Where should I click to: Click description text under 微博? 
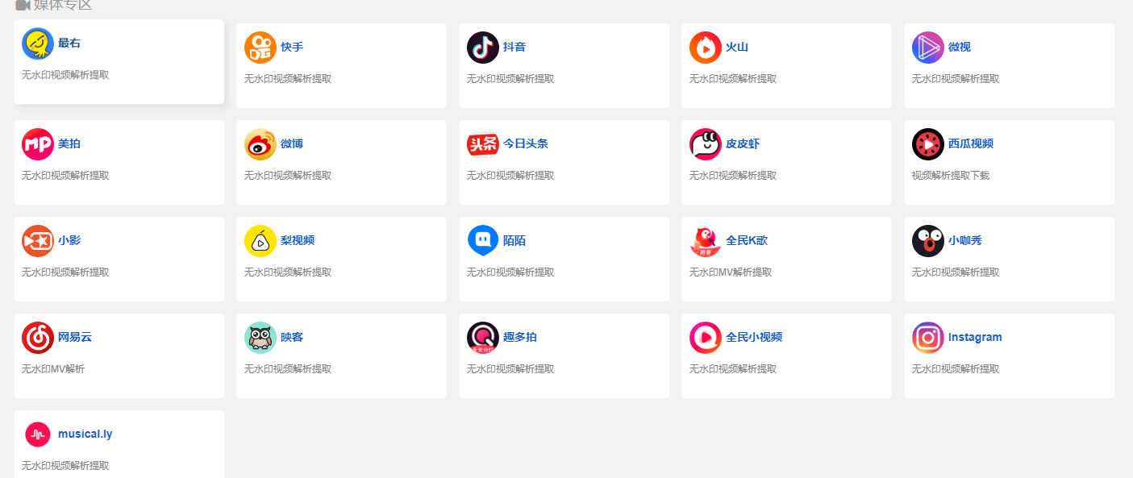(x=288, y=176)
